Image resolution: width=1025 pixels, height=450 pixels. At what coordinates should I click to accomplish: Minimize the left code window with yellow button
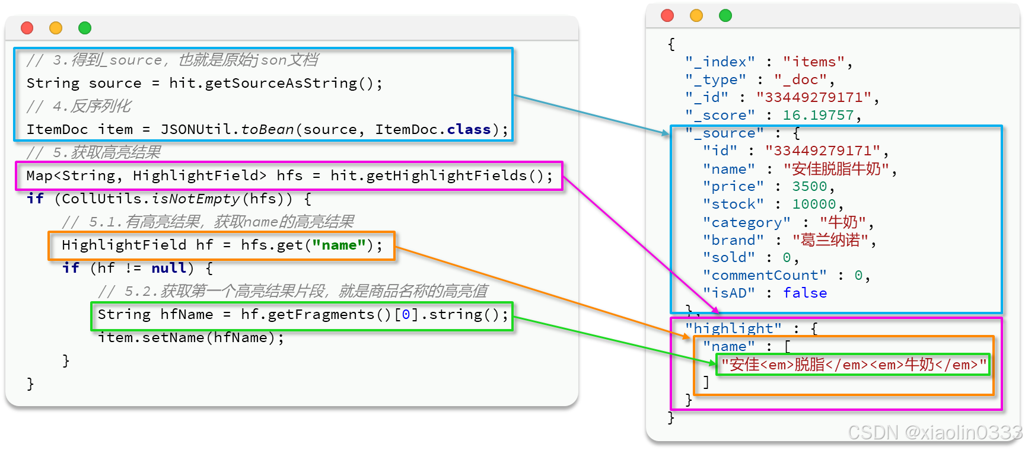(56, 28)
